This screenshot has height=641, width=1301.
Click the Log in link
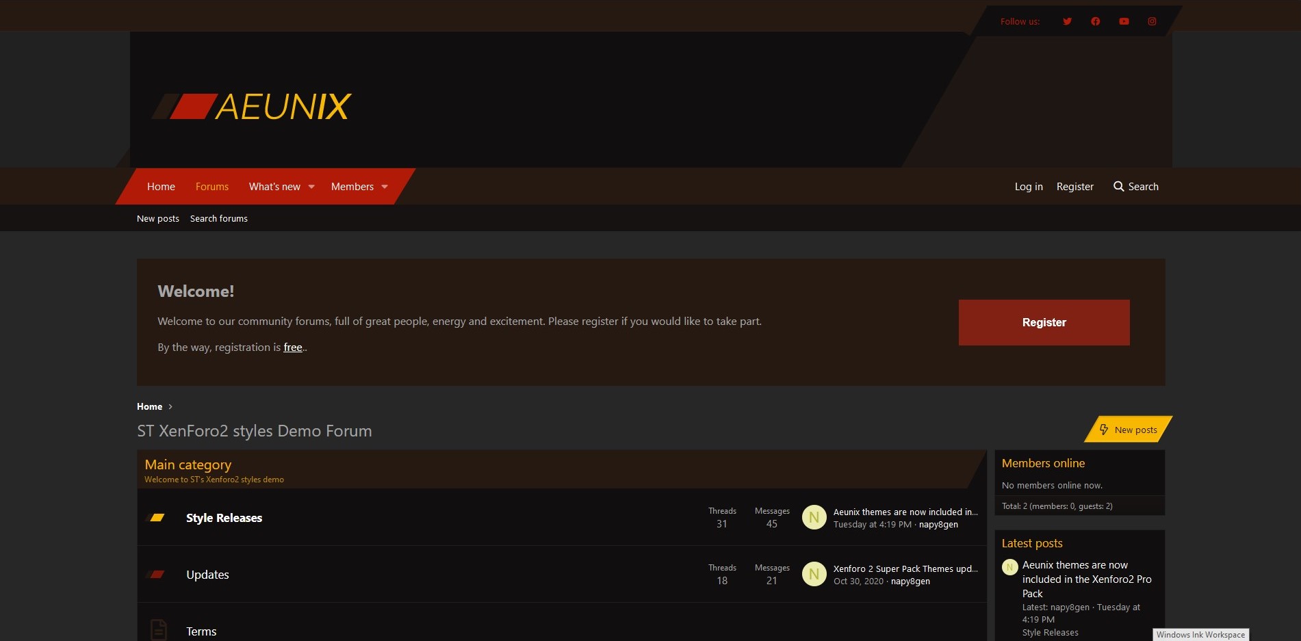click(x=1029, y=187)
